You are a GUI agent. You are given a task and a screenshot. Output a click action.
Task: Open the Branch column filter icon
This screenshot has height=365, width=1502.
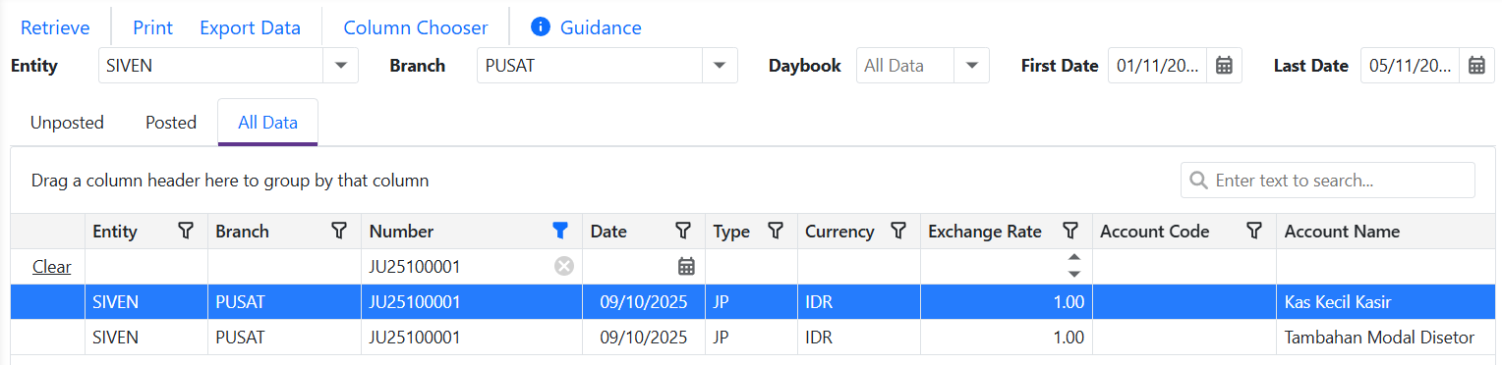(x=339, y=231)
